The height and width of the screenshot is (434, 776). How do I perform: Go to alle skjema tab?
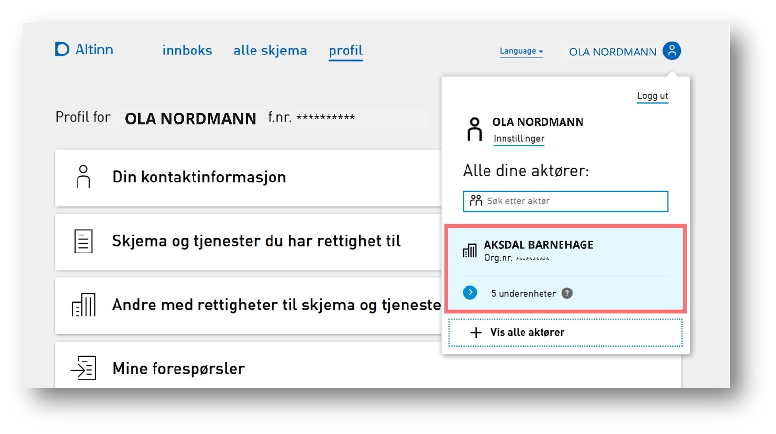[270, 50]
